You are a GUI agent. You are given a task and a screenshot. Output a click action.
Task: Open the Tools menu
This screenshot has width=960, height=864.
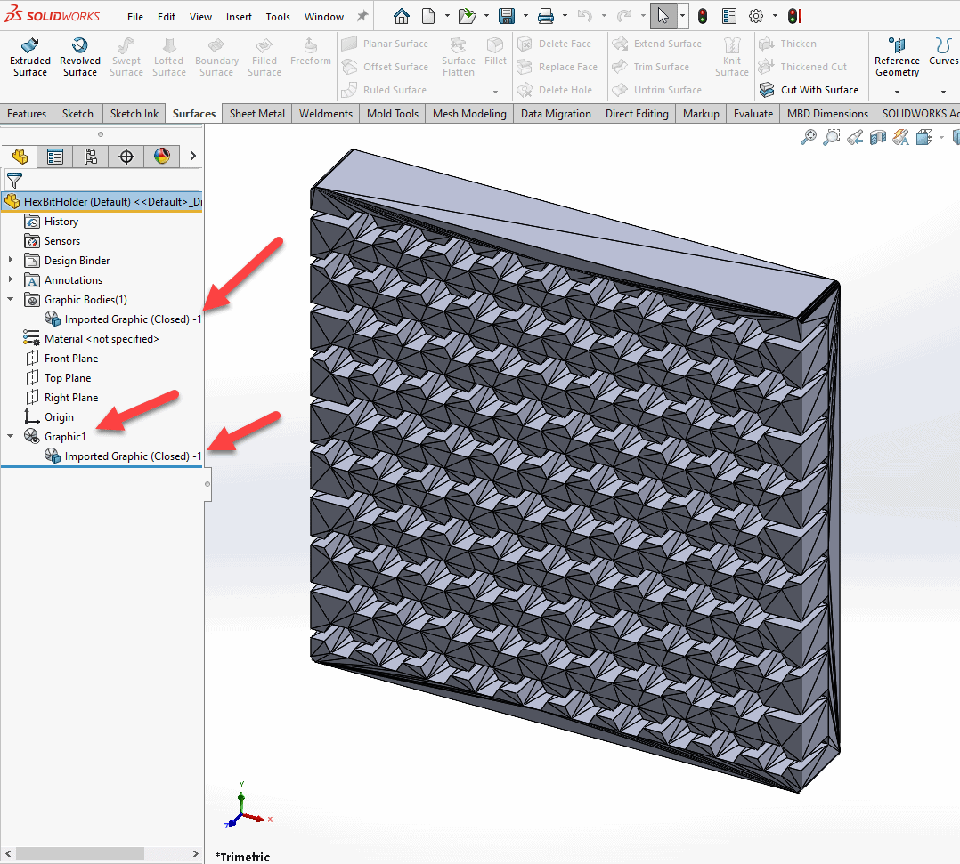point(278,17)
